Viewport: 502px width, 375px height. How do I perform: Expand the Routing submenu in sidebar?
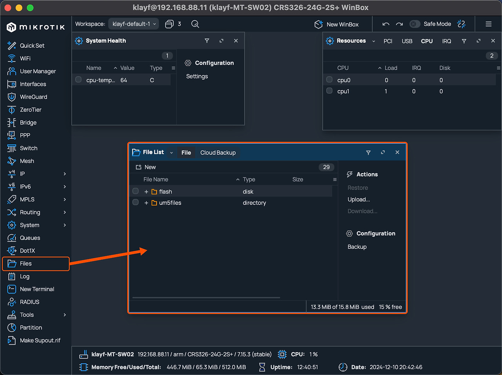tap(65, 212)
